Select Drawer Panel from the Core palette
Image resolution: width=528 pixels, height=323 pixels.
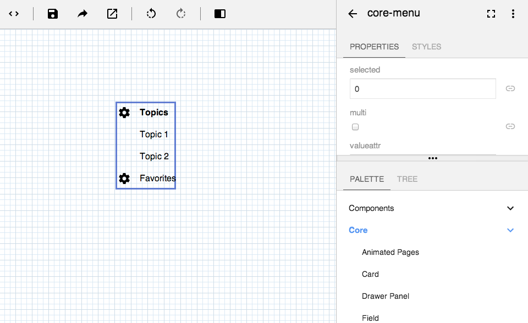(386, 296)
